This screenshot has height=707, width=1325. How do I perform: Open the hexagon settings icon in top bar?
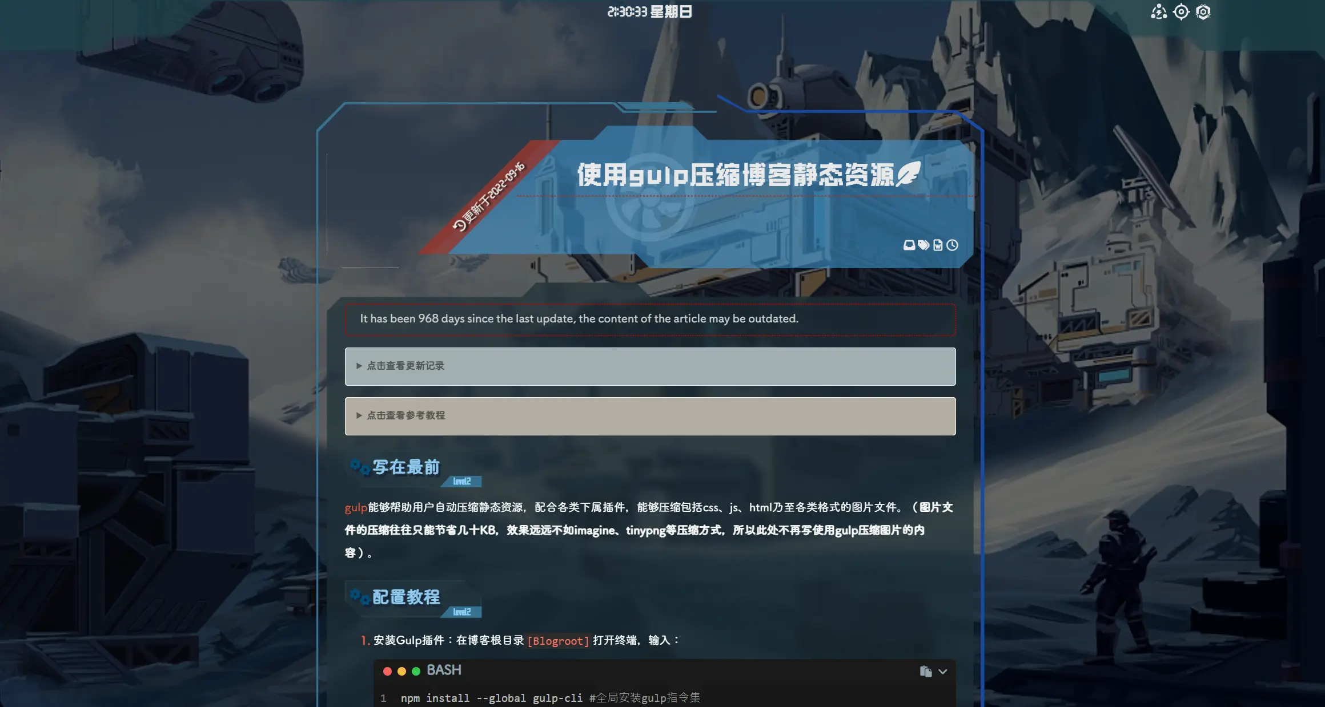1203,12
